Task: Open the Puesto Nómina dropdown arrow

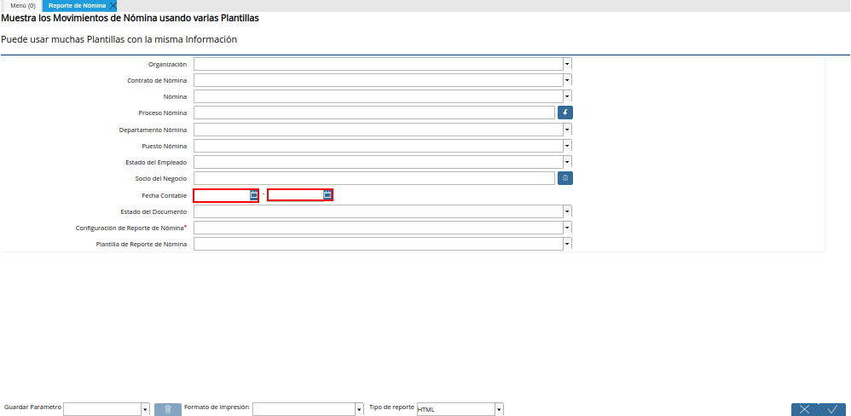Action: 567,146
